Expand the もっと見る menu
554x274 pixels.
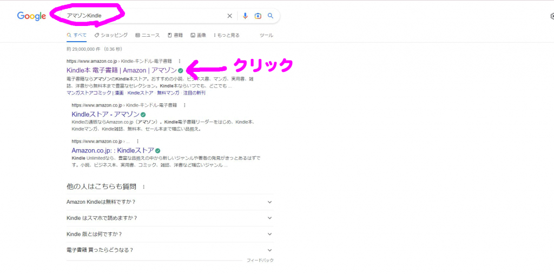pos(227,35)
